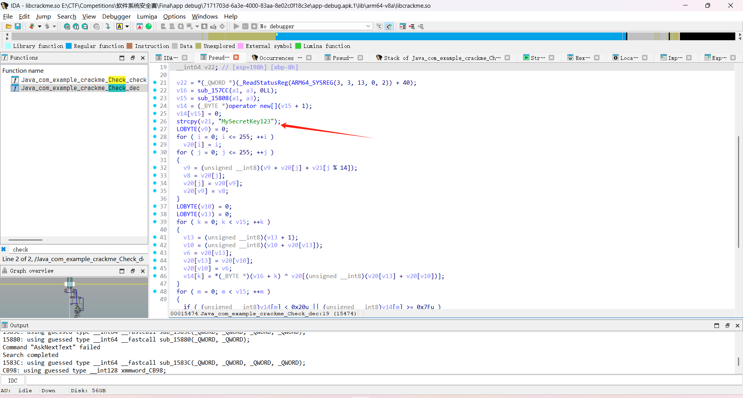Viewport: 743px width, 398px height.
Task: Open the Debugger menu
Action: coord(116,16)
